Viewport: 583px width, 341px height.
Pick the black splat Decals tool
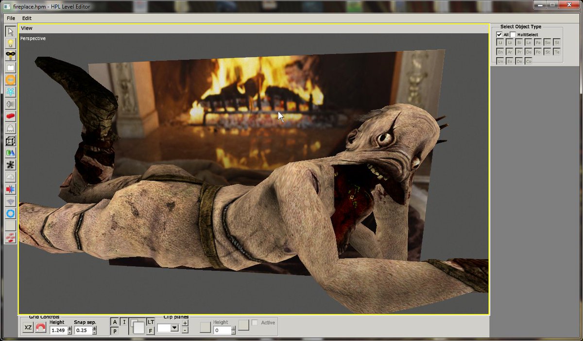(10, 165)
